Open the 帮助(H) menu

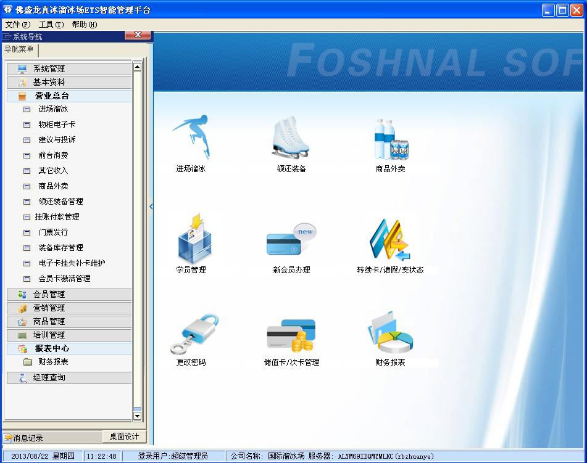pos(85,25)
